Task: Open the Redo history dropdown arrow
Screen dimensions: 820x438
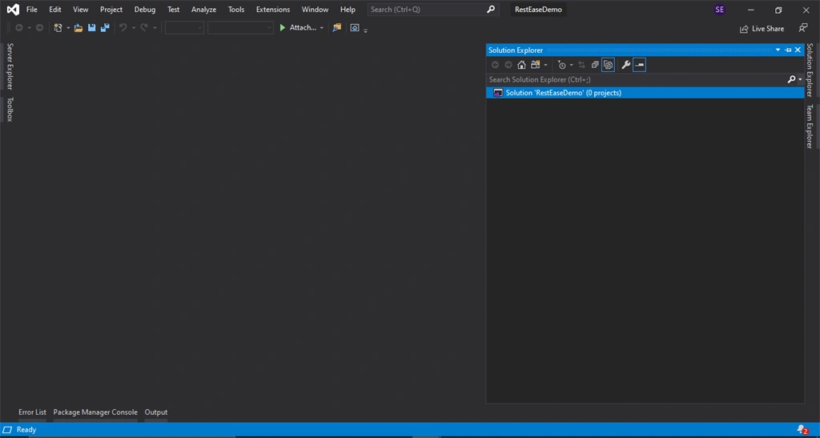Action: [x=155, y=28]
